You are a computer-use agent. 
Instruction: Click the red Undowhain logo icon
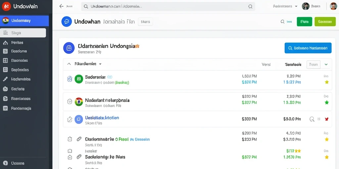(x=6, y=7)
